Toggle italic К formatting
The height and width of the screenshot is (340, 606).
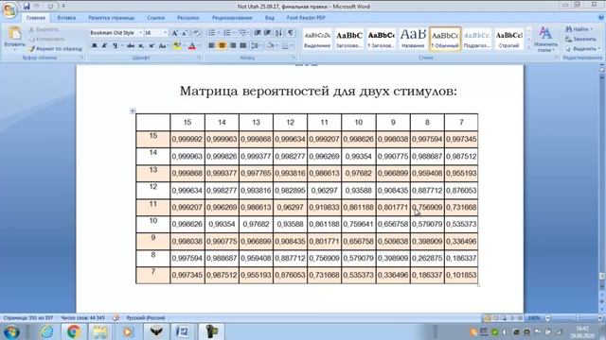[104, 46]
